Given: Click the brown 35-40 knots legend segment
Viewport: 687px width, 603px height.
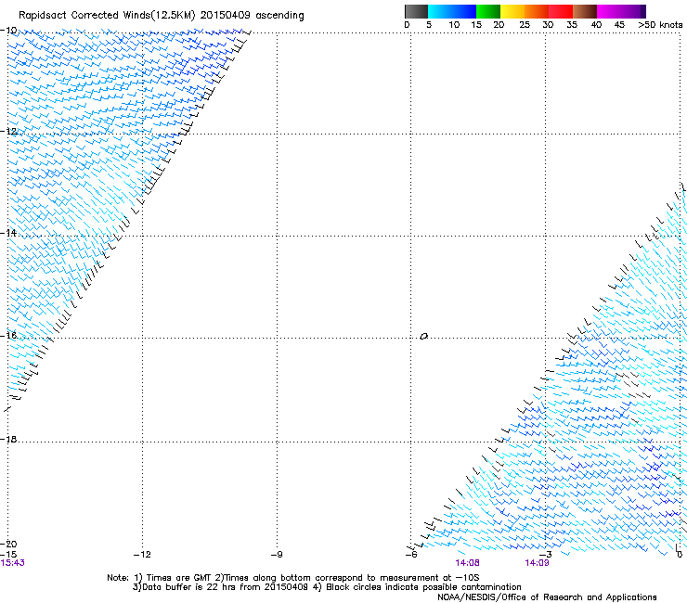Looking at the screenshot, I should point(585,11).
